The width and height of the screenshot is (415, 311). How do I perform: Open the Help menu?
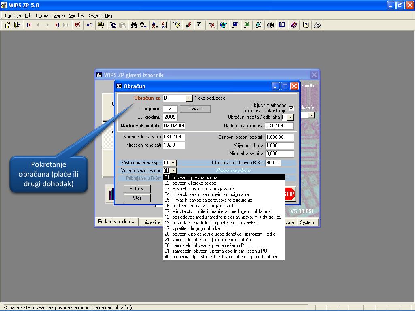[x=109, y=15]
